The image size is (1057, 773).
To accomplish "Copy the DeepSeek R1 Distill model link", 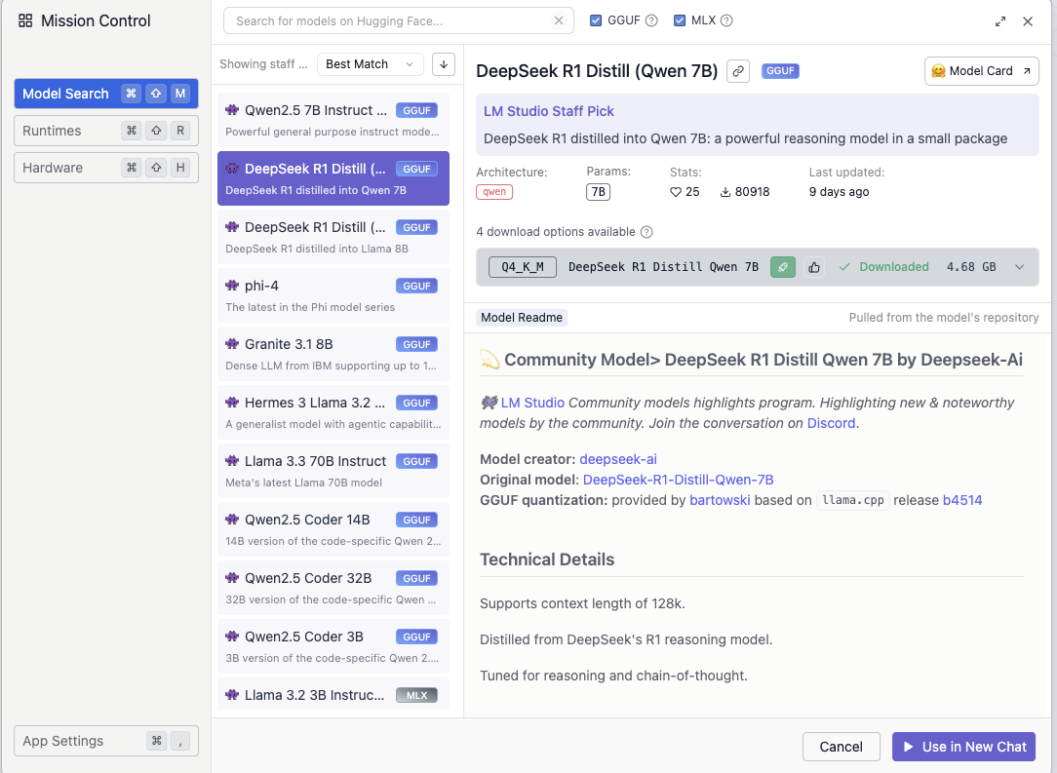I will (x=738, y=71).
